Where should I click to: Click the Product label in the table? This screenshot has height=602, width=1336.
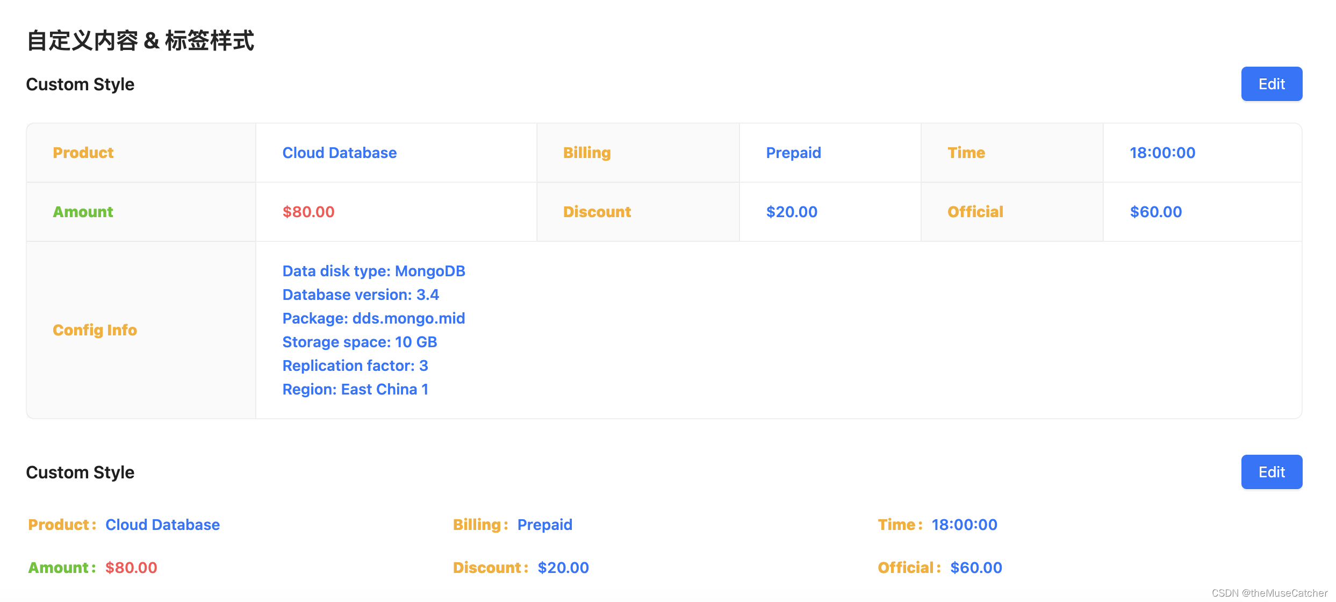(x=82, y=152)
